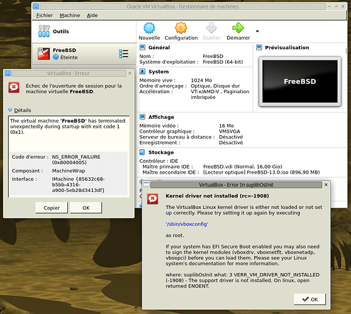
Task: Click the FreeBSD-13.0.iso optical drive entry
Action: 261,172
